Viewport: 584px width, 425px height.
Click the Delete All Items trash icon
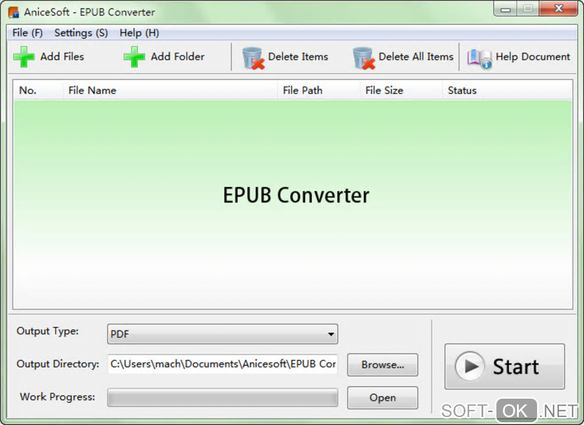click(x=364, y=58)
